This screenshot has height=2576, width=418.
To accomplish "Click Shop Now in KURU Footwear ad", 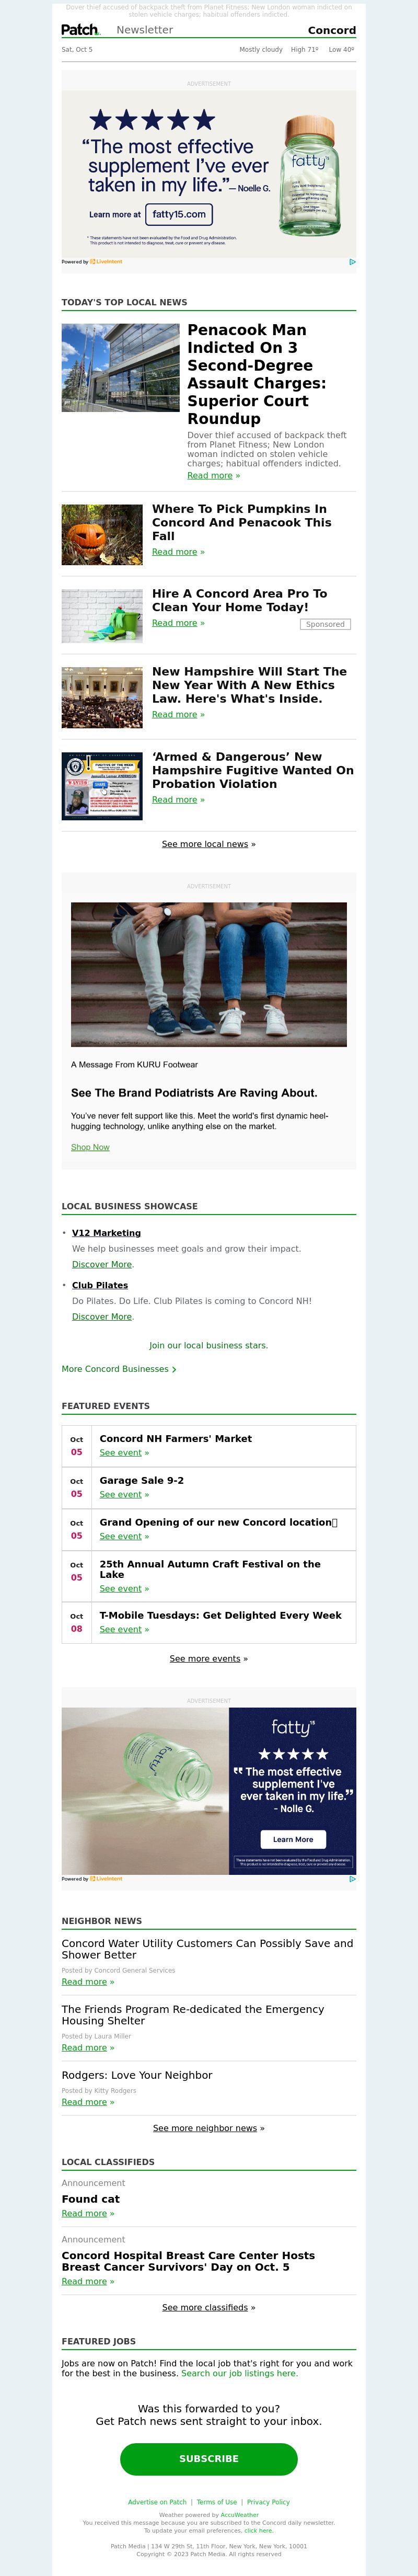I will pos(90,1147).
